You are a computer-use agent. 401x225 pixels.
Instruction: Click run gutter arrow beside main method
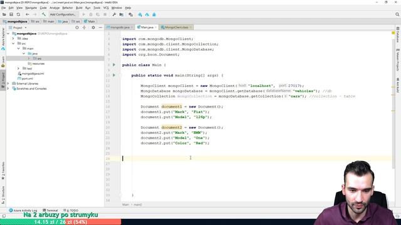point(114,75)
